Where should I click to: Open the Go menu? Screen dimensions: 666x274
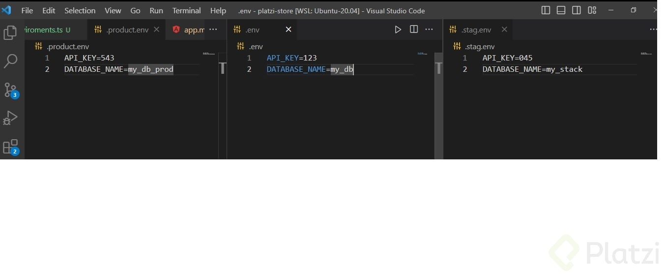coord(136,10)
